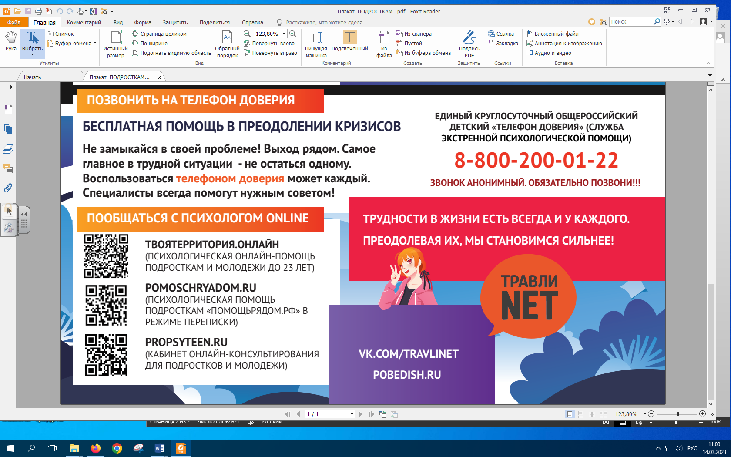The image size is (731, 457).
Task: Click the Print icon in quick toolbar
Action: click(38, 11)
